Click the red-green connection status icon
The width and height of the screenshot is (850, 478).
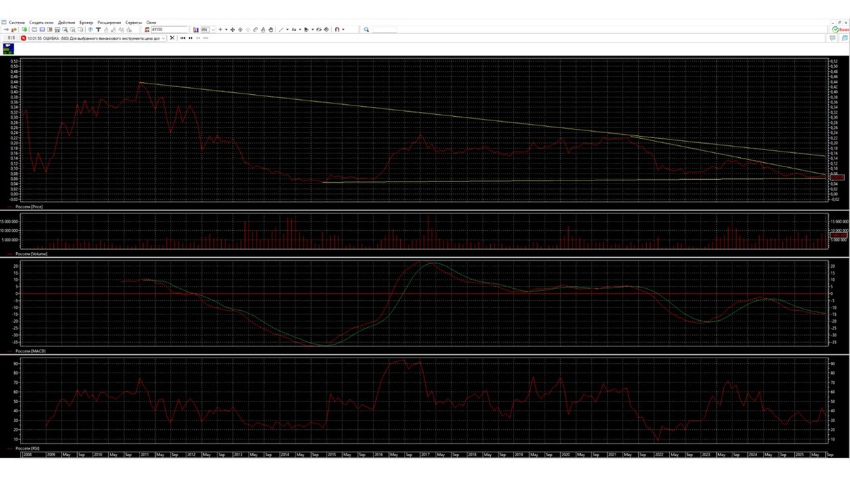click(x=14, y=30)
